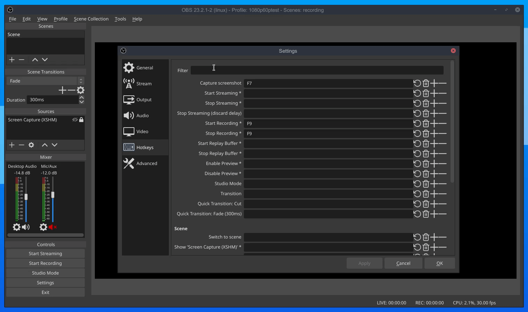Open the Fade transition dropdown
The image size is (528, 312).
coord(46,81)
